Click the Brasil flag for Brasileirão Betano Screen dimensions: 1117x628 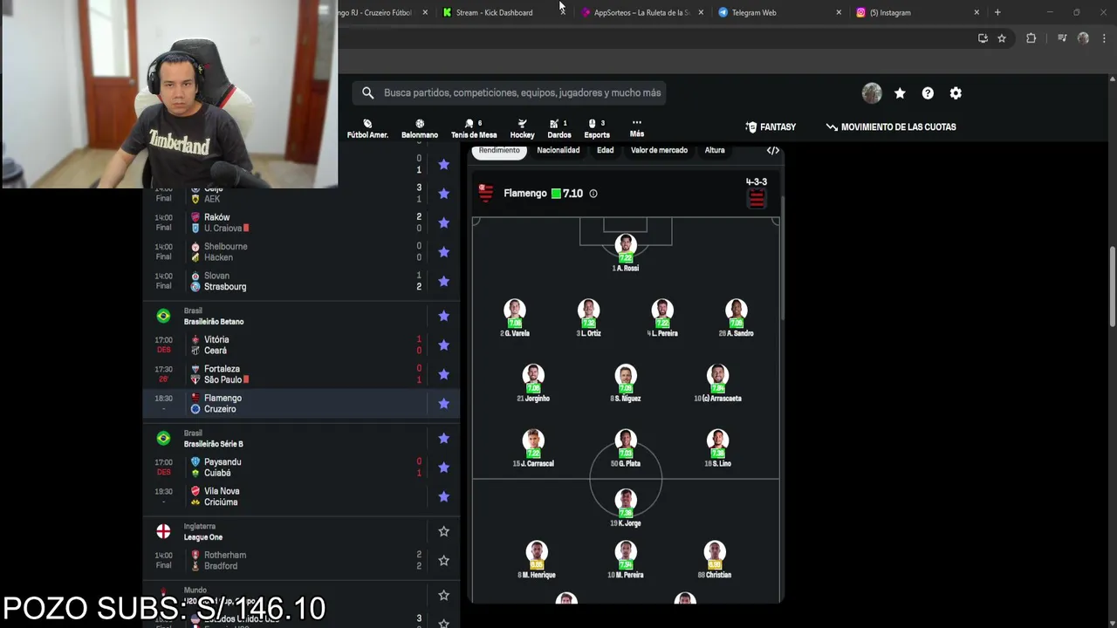[x=163, y=316]
